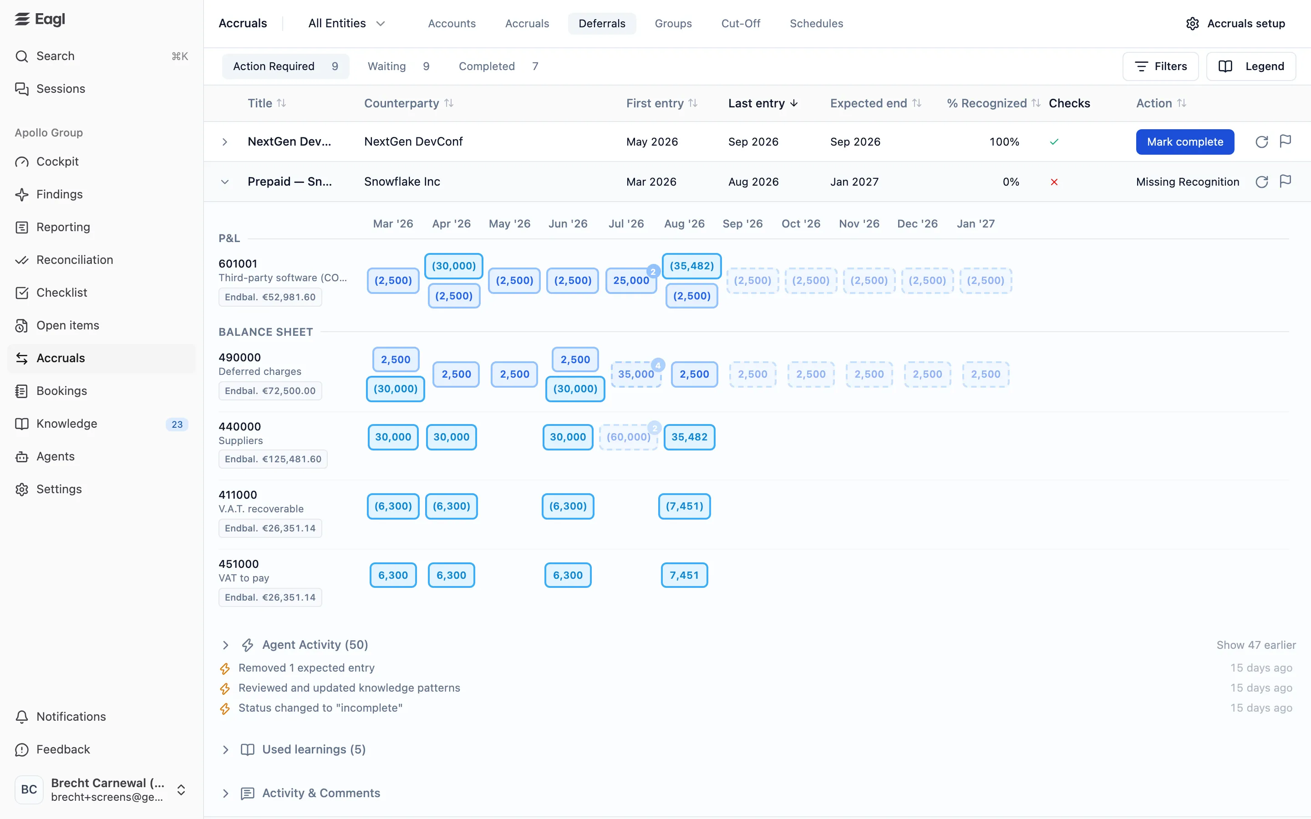
Task: Click Show 47 earlier link
Action: point(1256,645)
